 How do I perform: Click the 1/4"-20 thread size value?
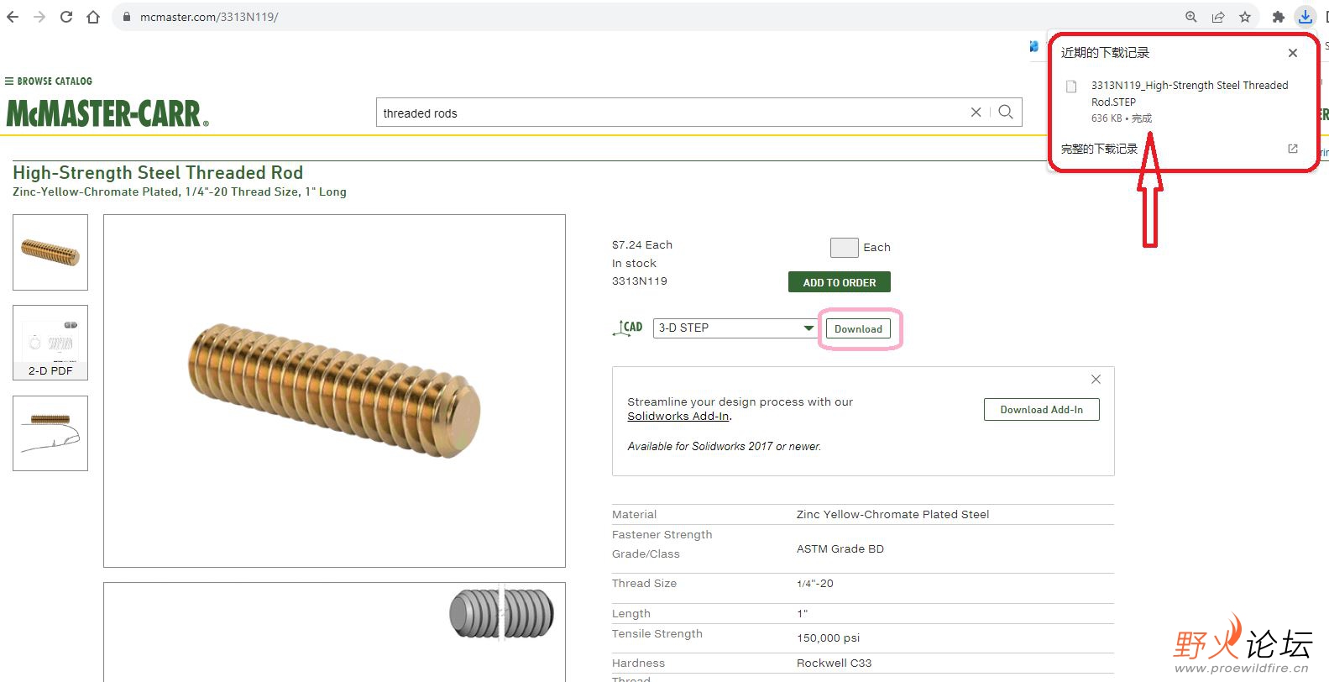[x=815, y=584]
